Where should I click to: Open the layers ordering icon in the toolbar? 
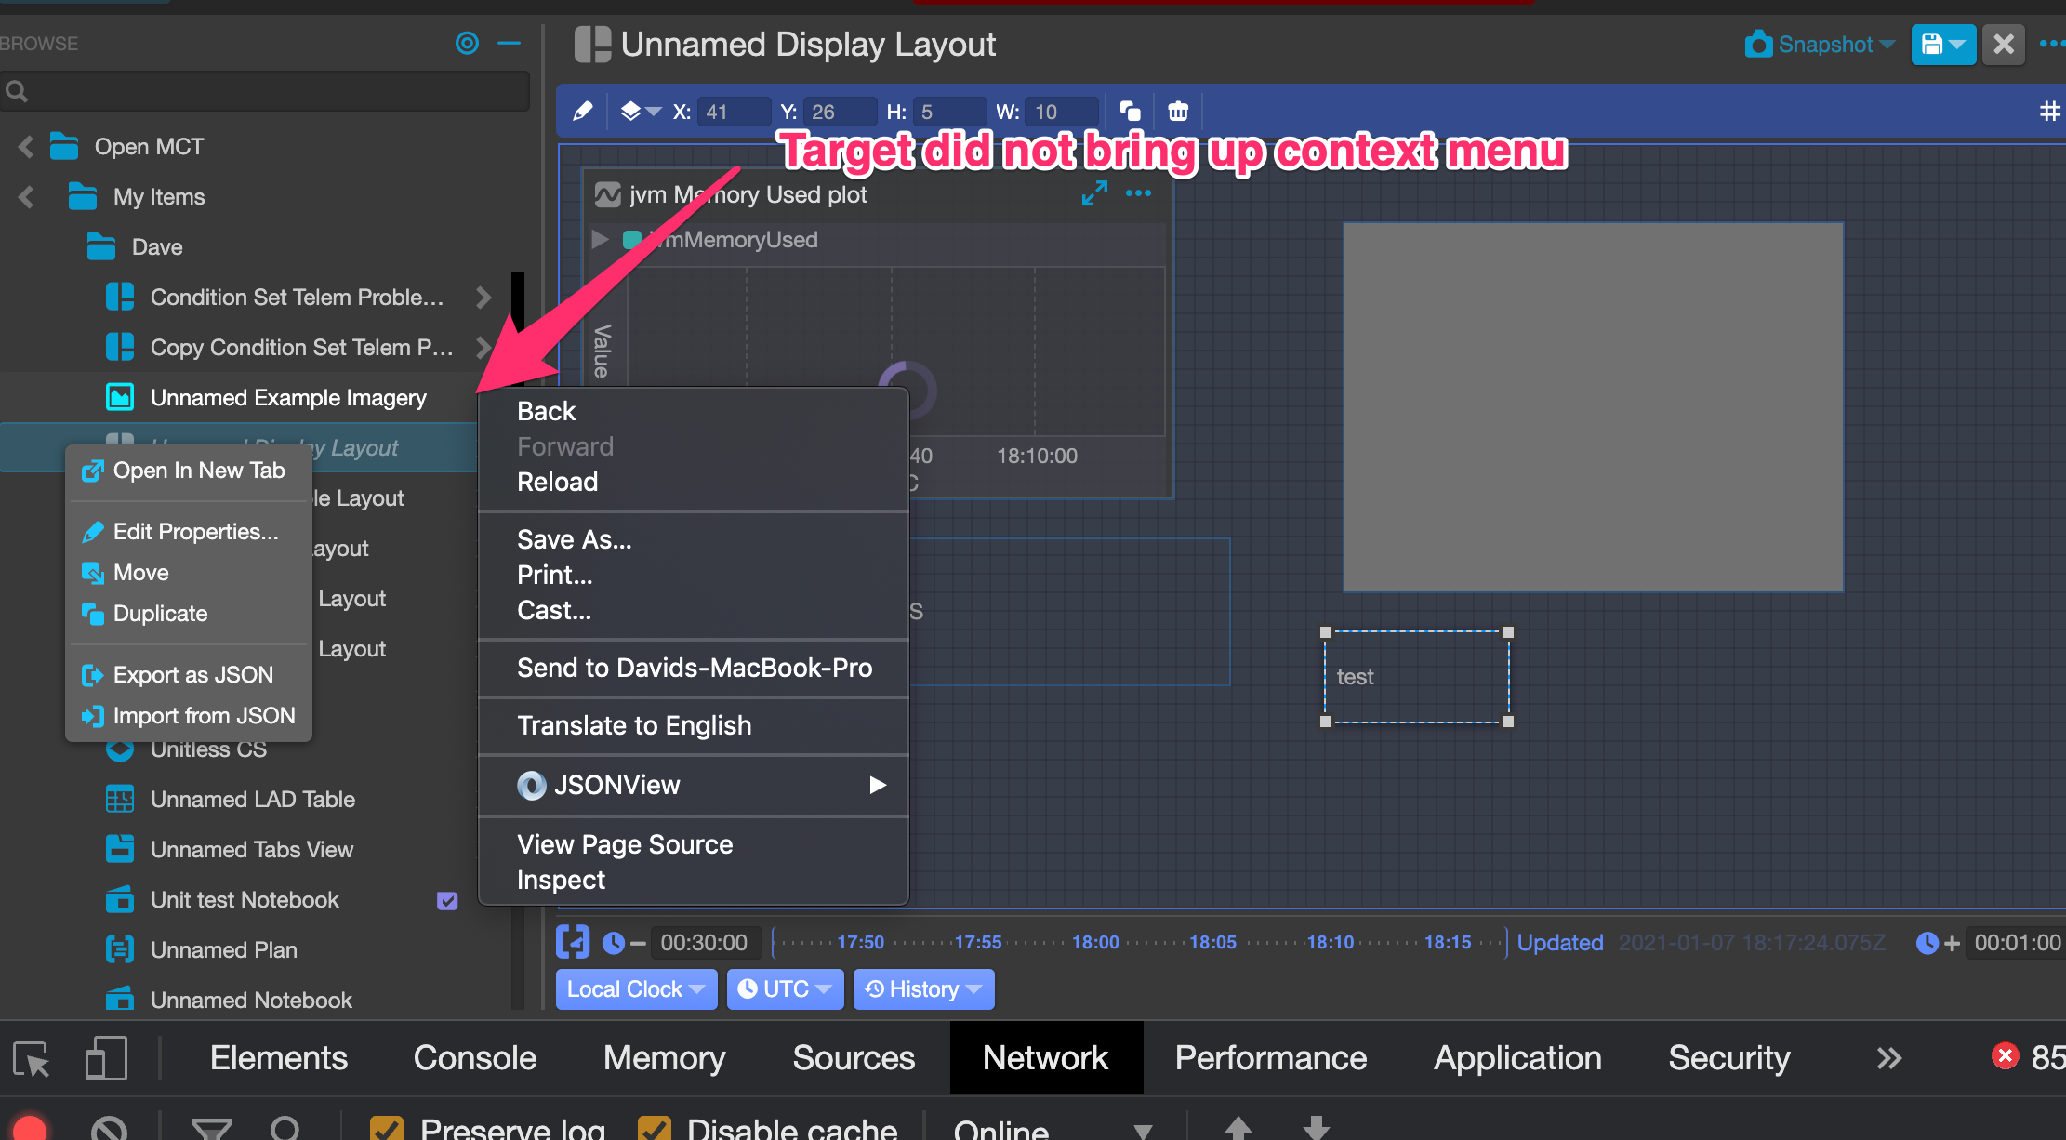[x=632, y=111]
